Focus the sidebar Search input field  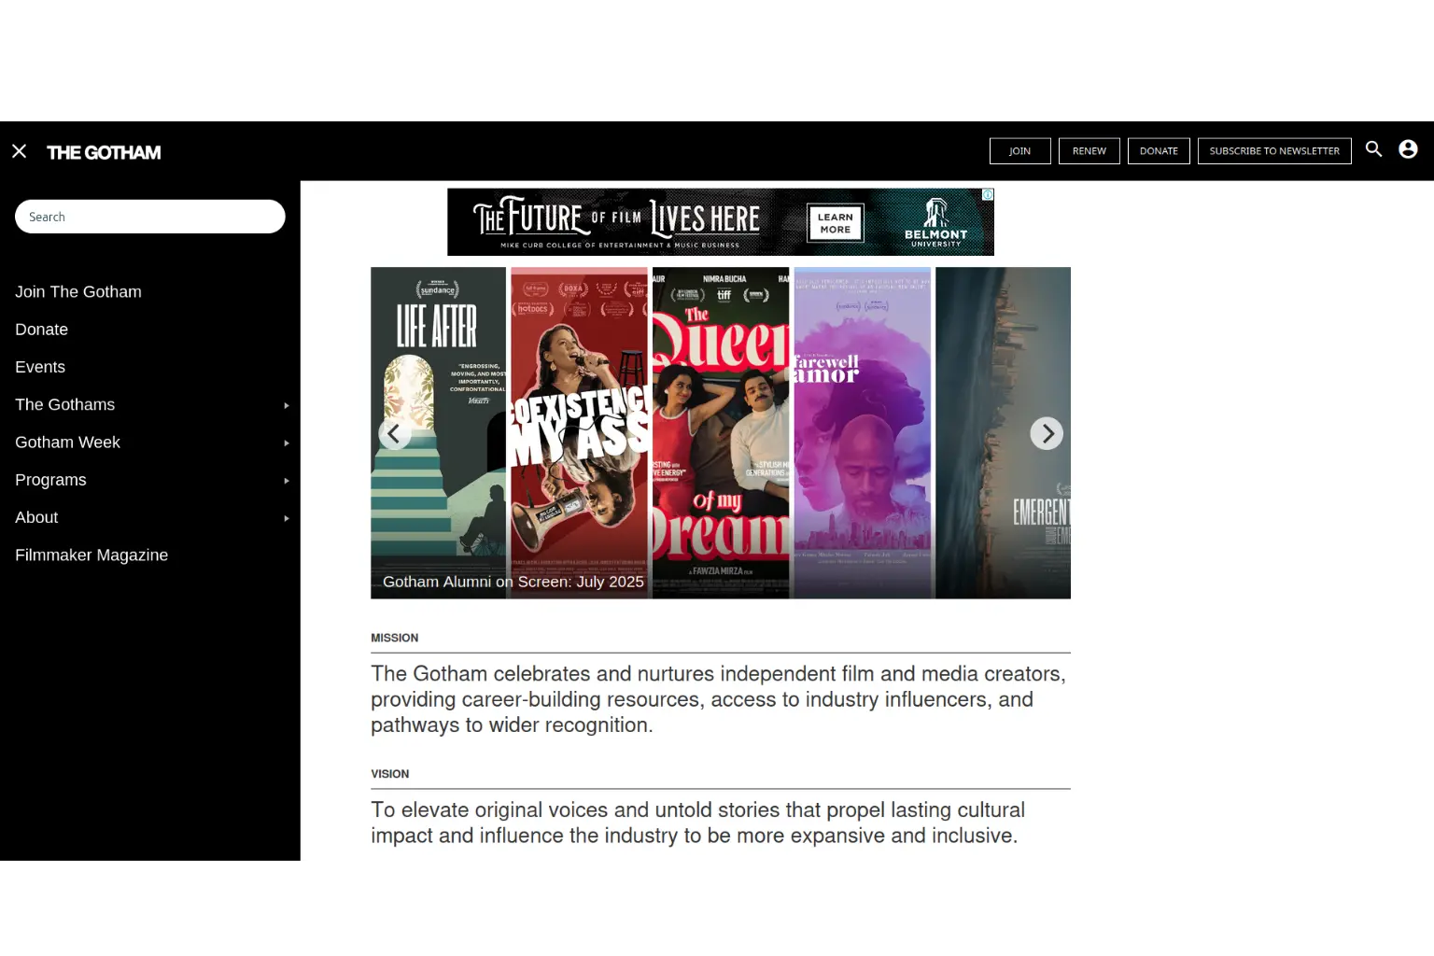point(149,217)
